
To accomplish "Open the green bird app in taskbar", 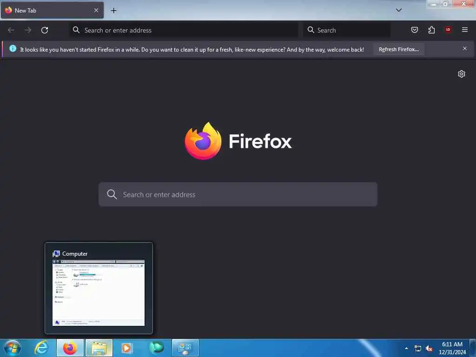I will pyautogui.click(x=156, y=348).
